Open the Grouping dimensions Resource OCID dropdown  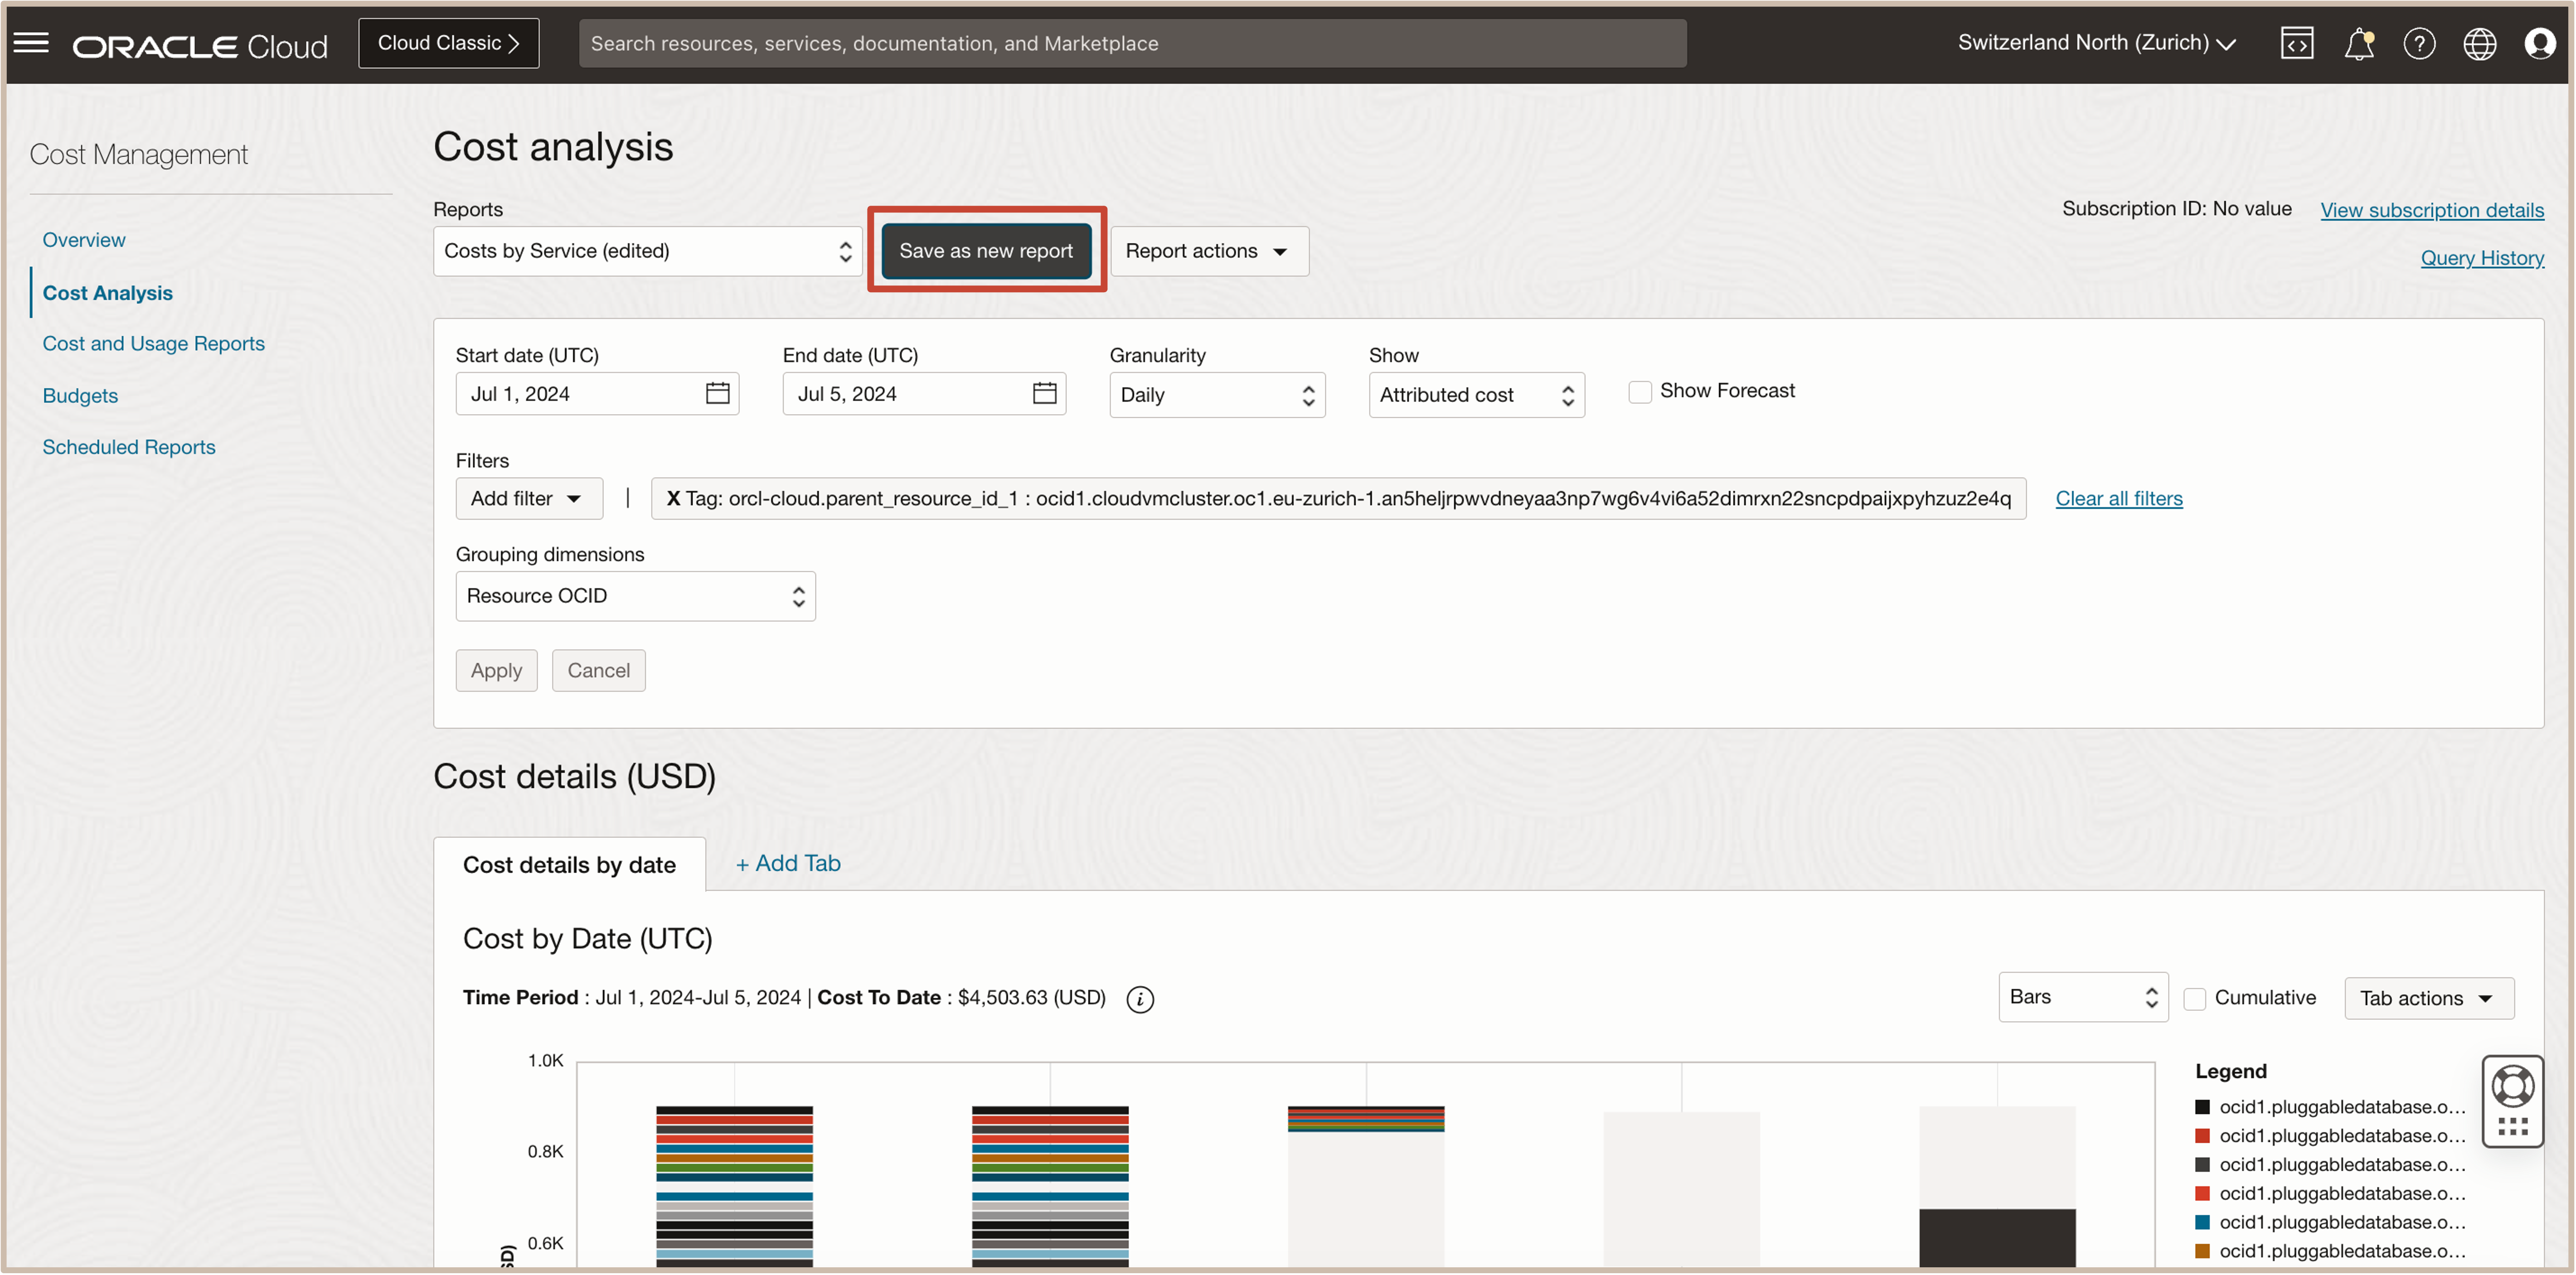pos(635,597)
